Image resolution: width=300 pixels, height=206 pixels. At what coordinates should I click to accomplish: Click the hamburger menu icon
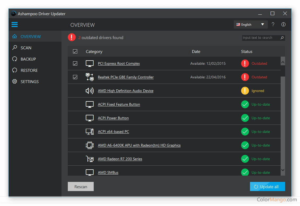(x=14, y=25)
